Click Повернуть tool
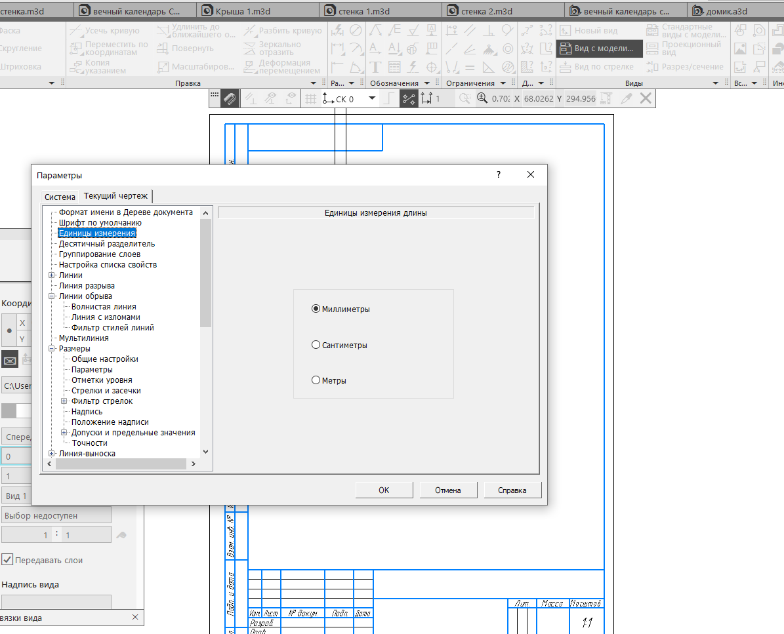 coord(185,49)
